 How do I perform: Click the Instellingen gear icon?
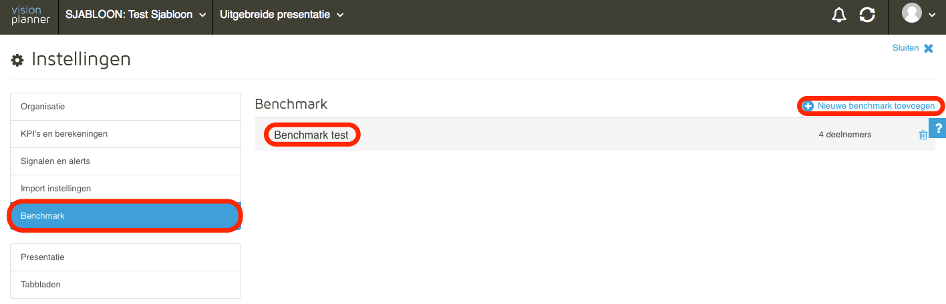[17, 60]
